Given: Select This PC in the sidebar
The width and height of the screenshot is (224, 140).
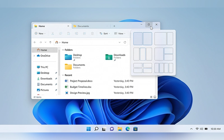Looking at the screenshot, I should [x=43, y=67].
